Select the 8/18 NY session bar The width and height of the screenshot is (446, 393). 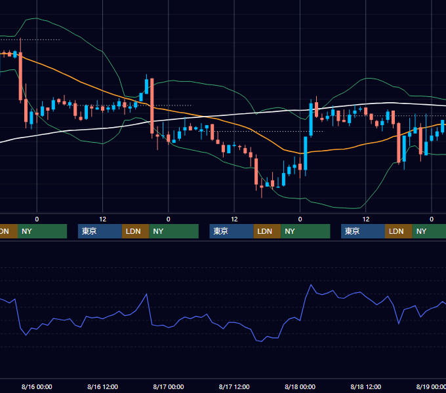(429, 231)
